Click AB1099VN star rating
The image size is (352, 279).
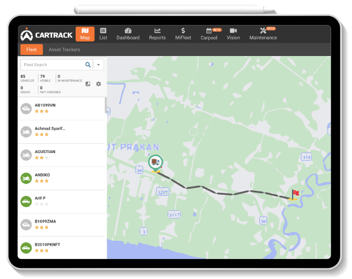tap(42, 111)
